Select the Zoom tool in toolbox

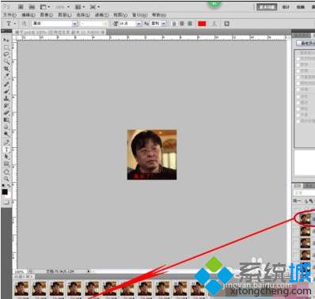point(6,179)
